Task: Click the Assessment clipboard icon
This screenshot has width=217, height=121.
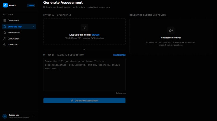Action: [5, 33]
